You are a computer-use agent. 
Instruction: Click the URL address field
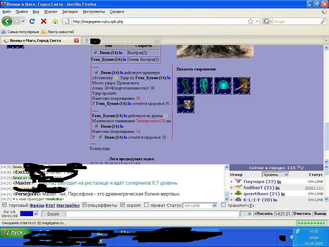pyautogui.click(x=159, y=22)
